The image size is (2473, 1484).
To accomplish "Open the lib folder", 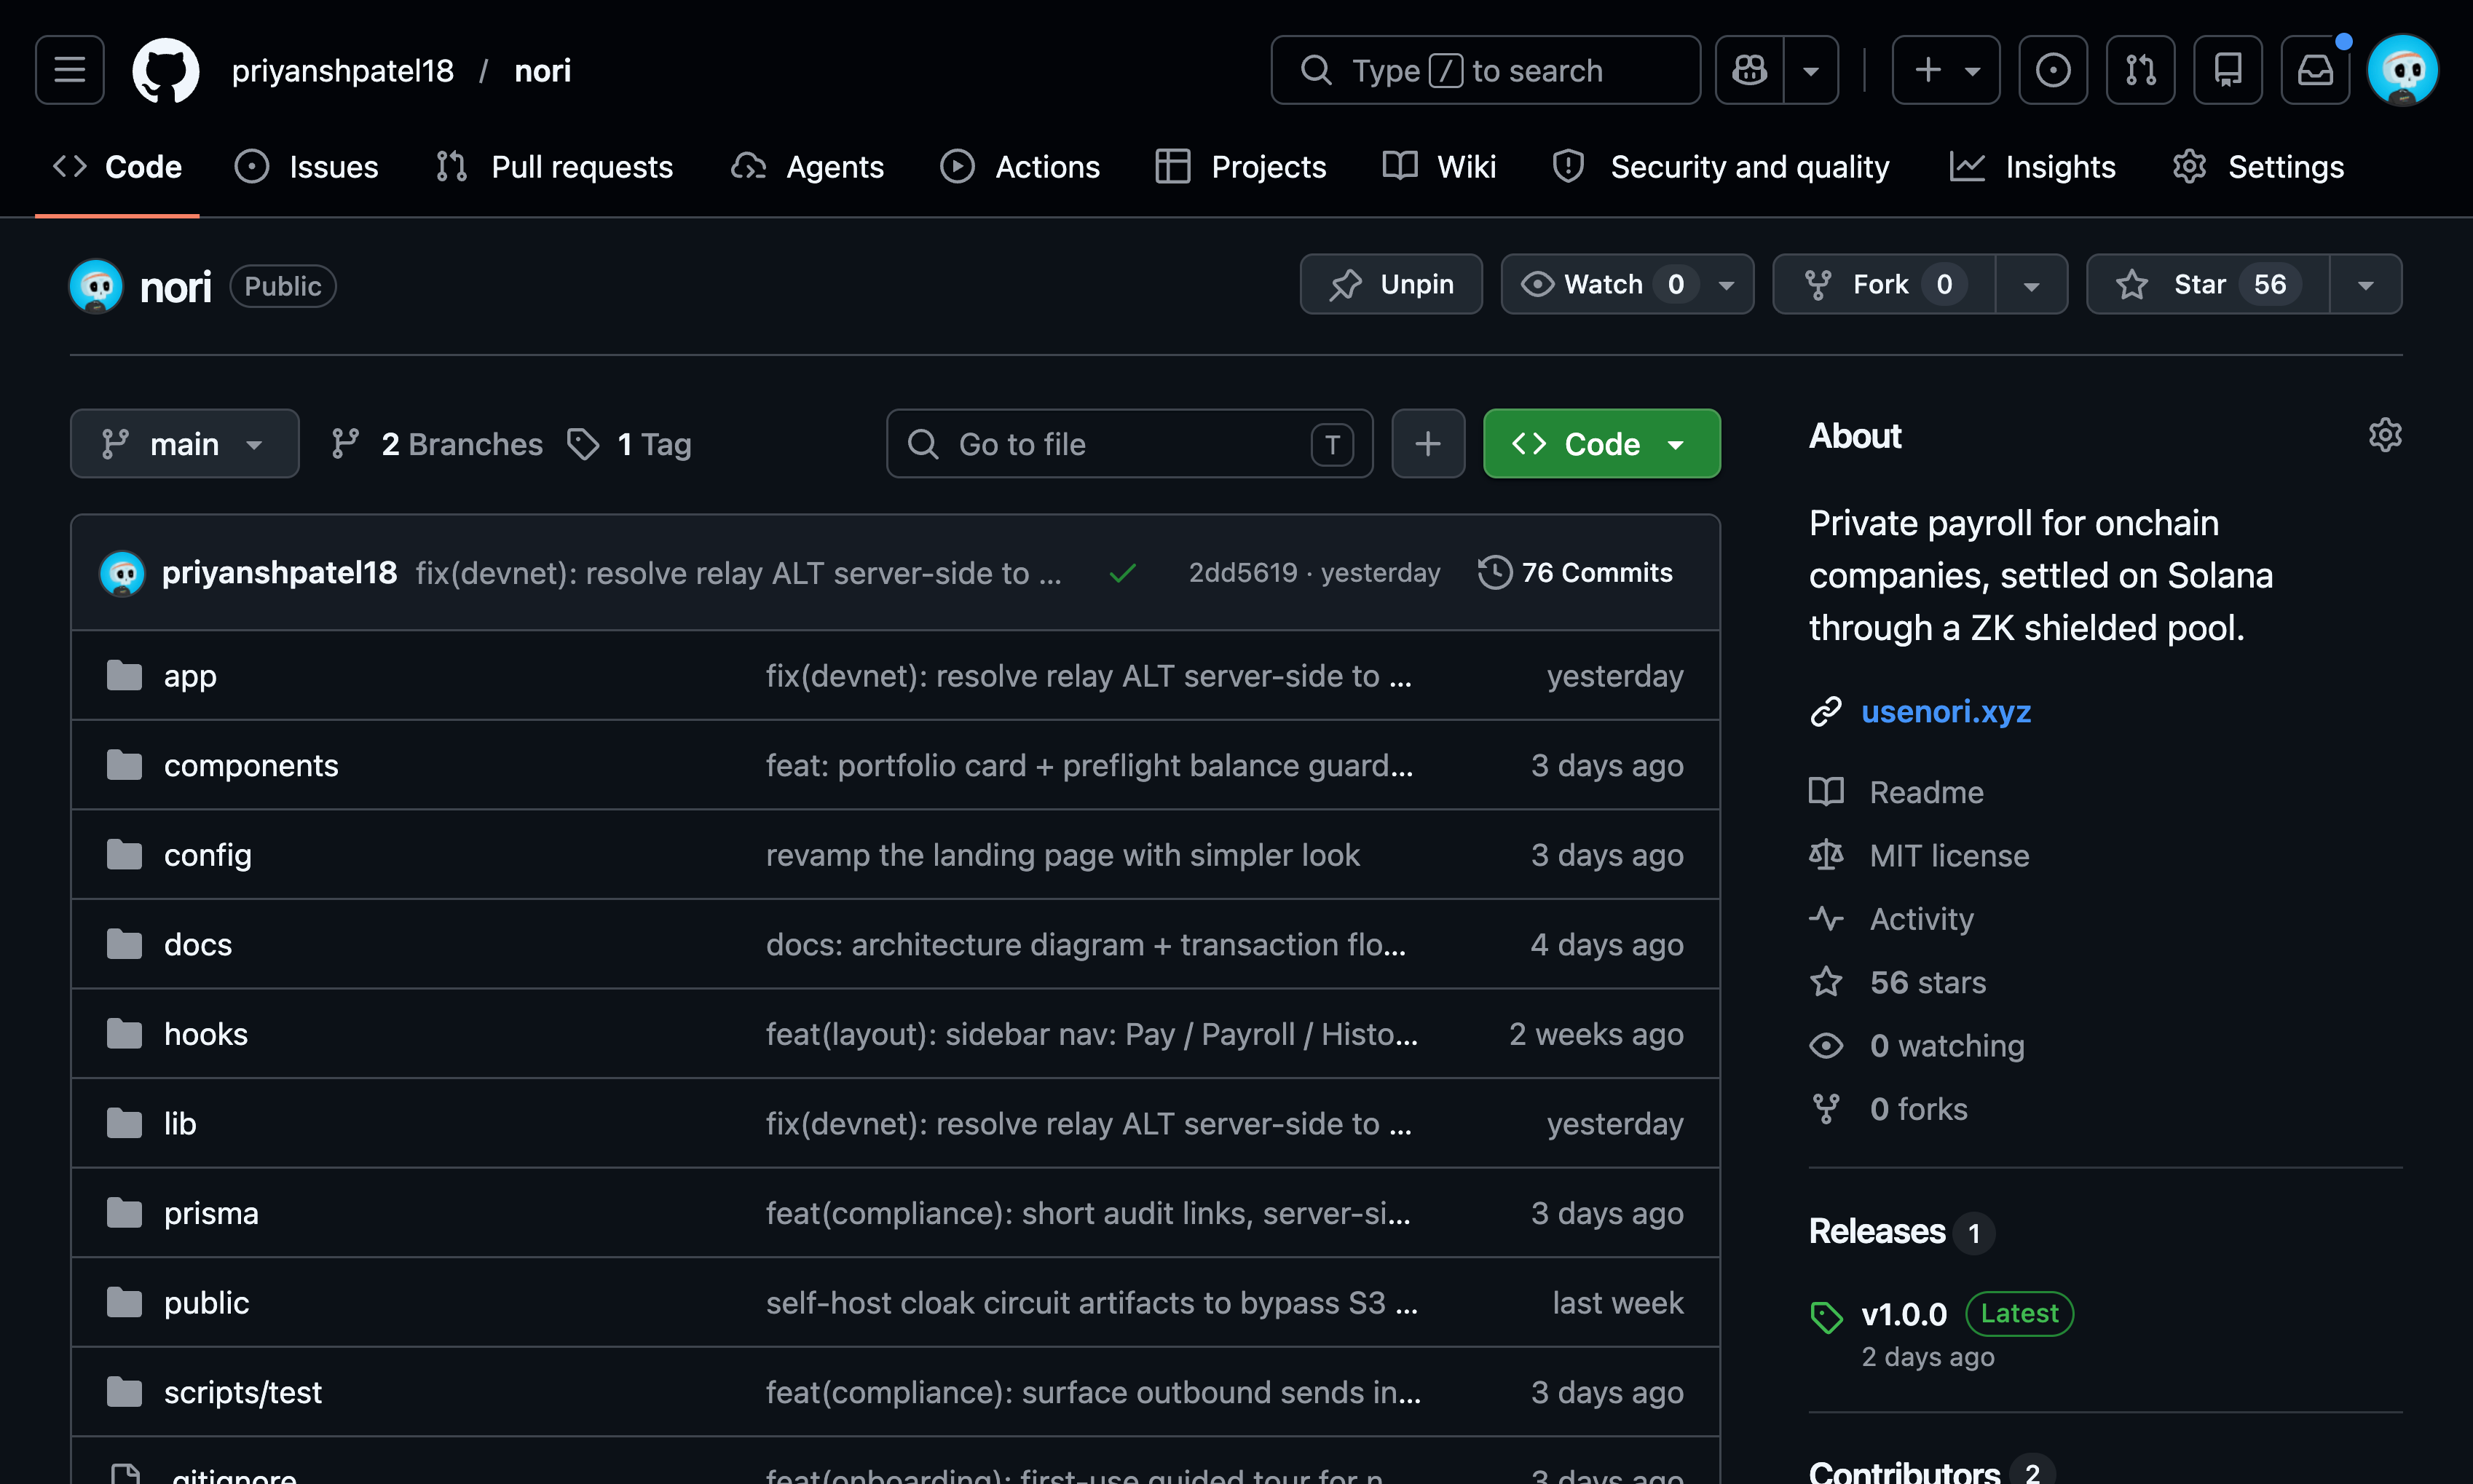I will point(180,1123).
